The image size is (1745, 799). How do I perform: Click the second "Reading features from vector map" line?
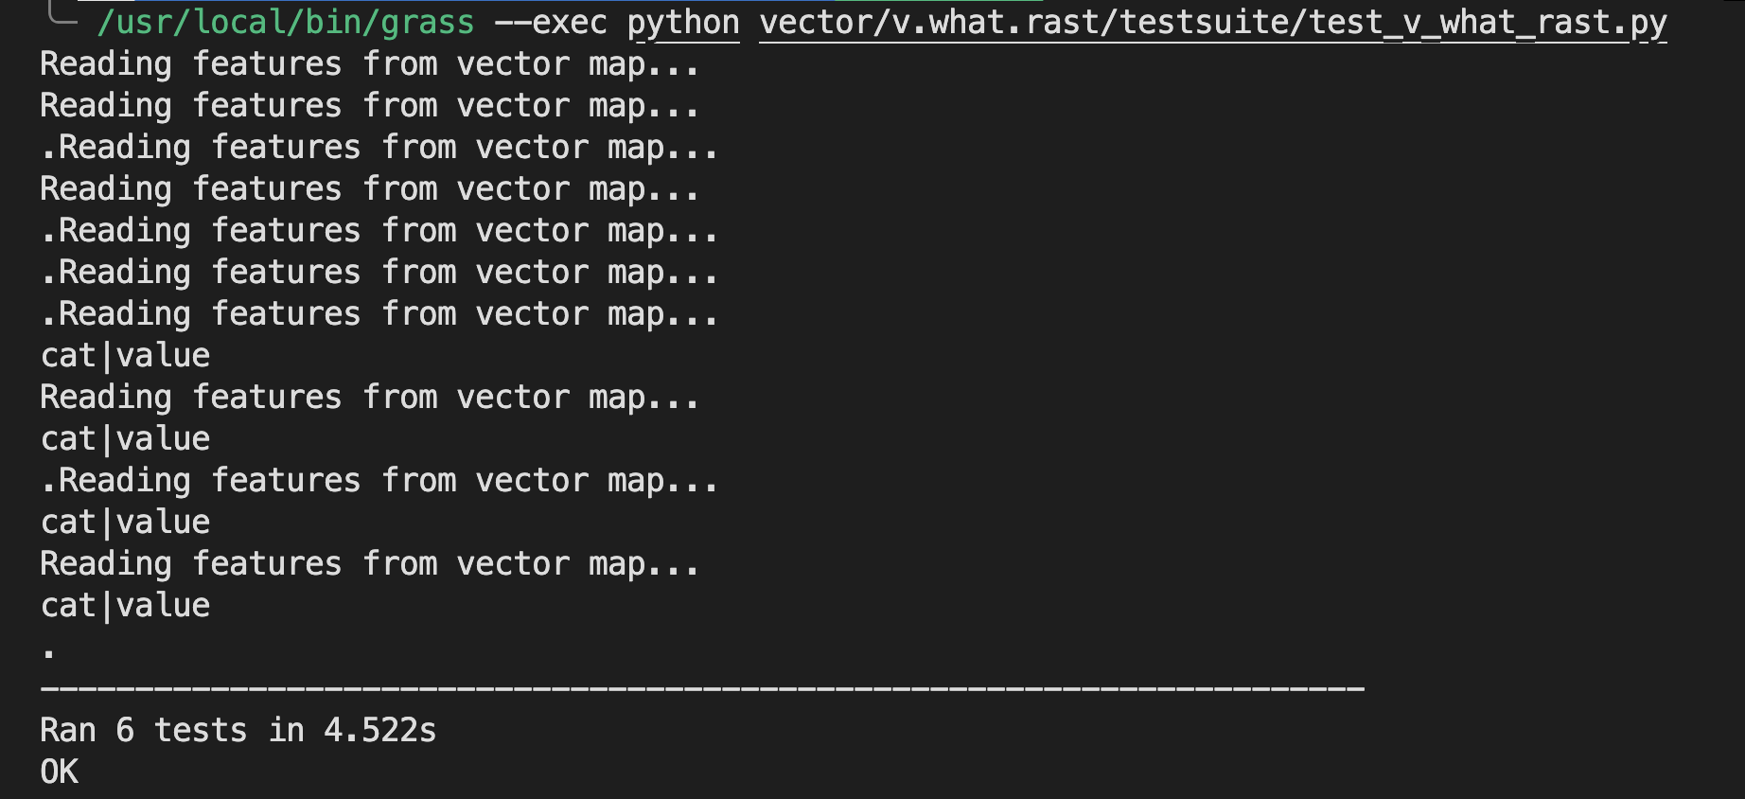pos(369,106)
